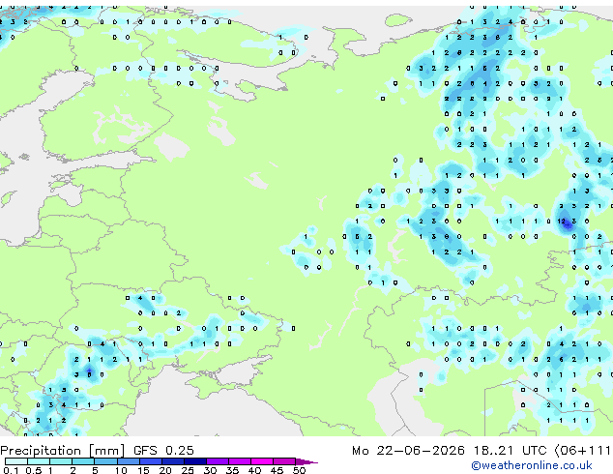The image size is (613, 474).
Task: Select the 0.5–1 mm legend color box
Action: click(x=39, y=461)
